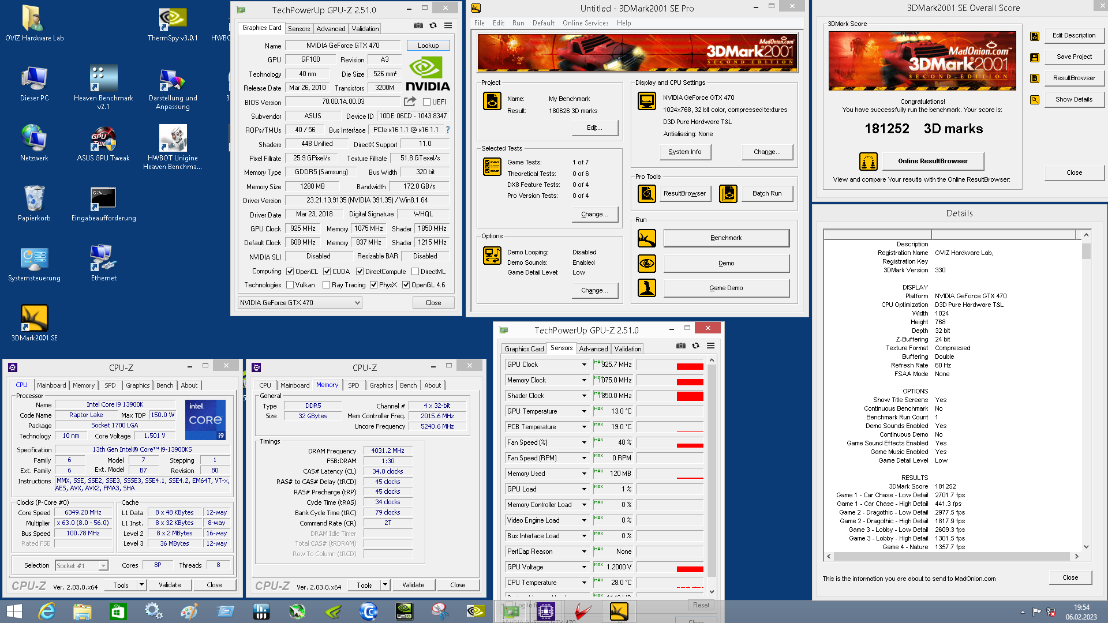Screen dimensions: 1108x623
Task: Expand the GPU Voltage sensor dropdown
Action: click(584, 567)
